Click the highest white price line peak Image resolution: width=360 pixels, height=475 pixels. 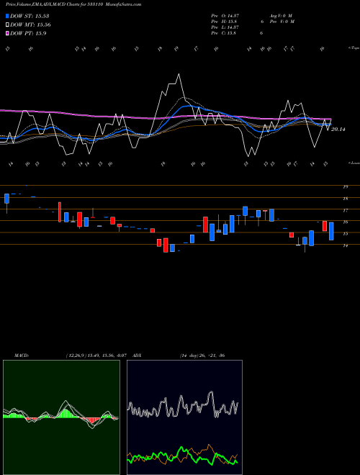(179, 74)
